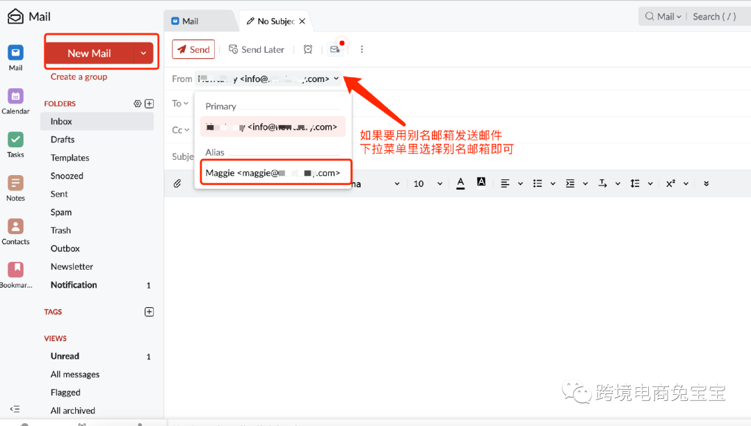Attach a file with the paperclip icon
This screenshot has height=426, width=751.
point(177,183)
